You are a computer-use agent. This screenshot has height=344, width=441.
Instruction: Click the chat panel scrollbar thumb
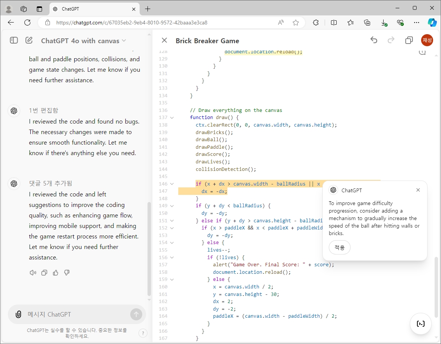[x=149, y=249]
